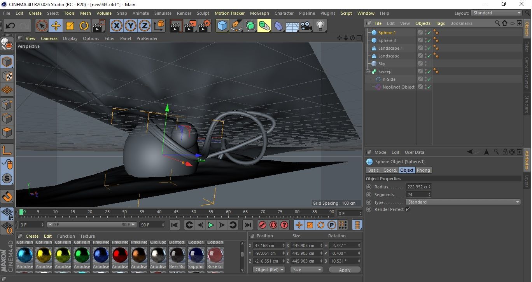The height and width of the screenshot is (282, 532).
Task: Click the Viewport Solo S icon
Action: [7, 179]
